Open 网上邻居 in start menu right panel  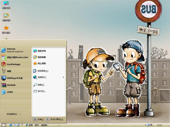pyautogui.click(x=40, y=63)
